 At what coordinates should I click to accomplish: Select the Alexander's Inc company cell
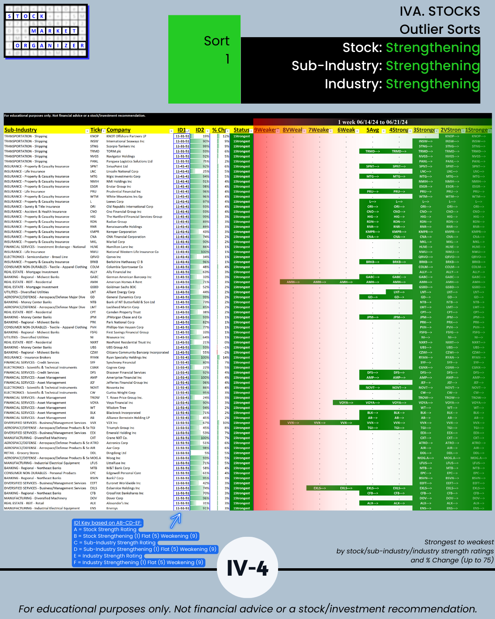[x=139, y=503]
